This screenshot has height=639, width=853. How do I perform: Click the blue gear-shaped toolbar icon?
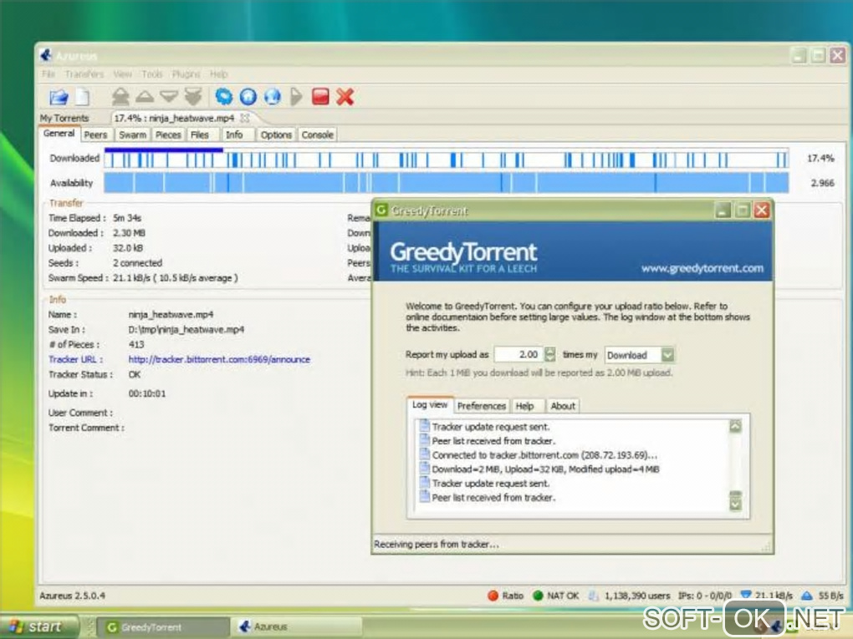click(x=223, y=97)
